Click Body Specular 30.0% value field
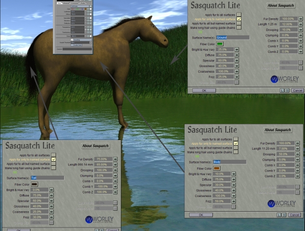Image resolution: width=305 pixels, height=231 pixels. pyautogui.click(x=222, y=185)
